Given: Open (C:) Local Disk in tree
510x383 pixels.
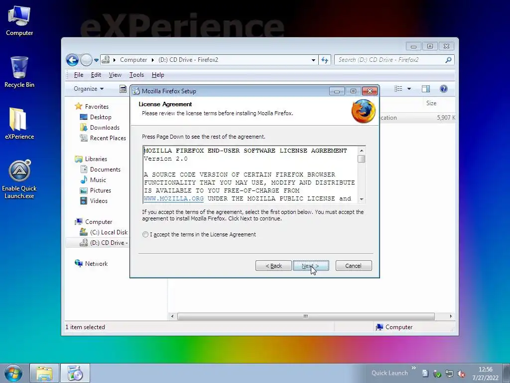Looking at the screenshot, I should pyautogui.click(x=109, y=232).
